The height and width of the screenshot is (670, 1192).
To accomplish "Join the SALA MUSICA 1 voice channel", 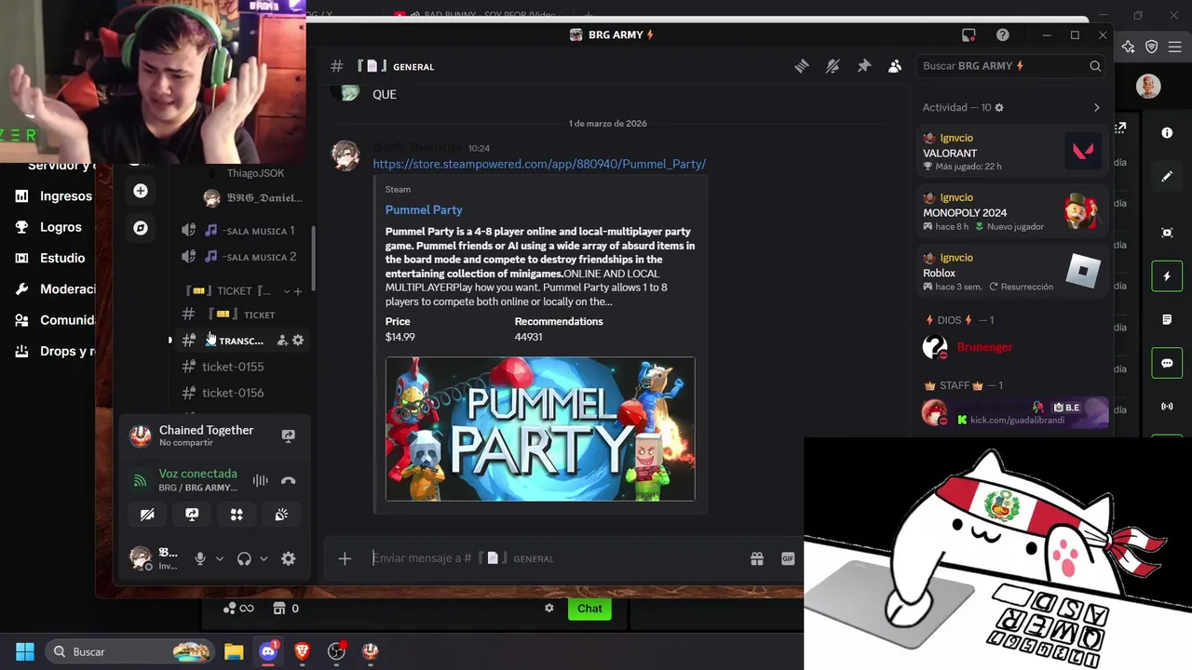I will [242, 231].
